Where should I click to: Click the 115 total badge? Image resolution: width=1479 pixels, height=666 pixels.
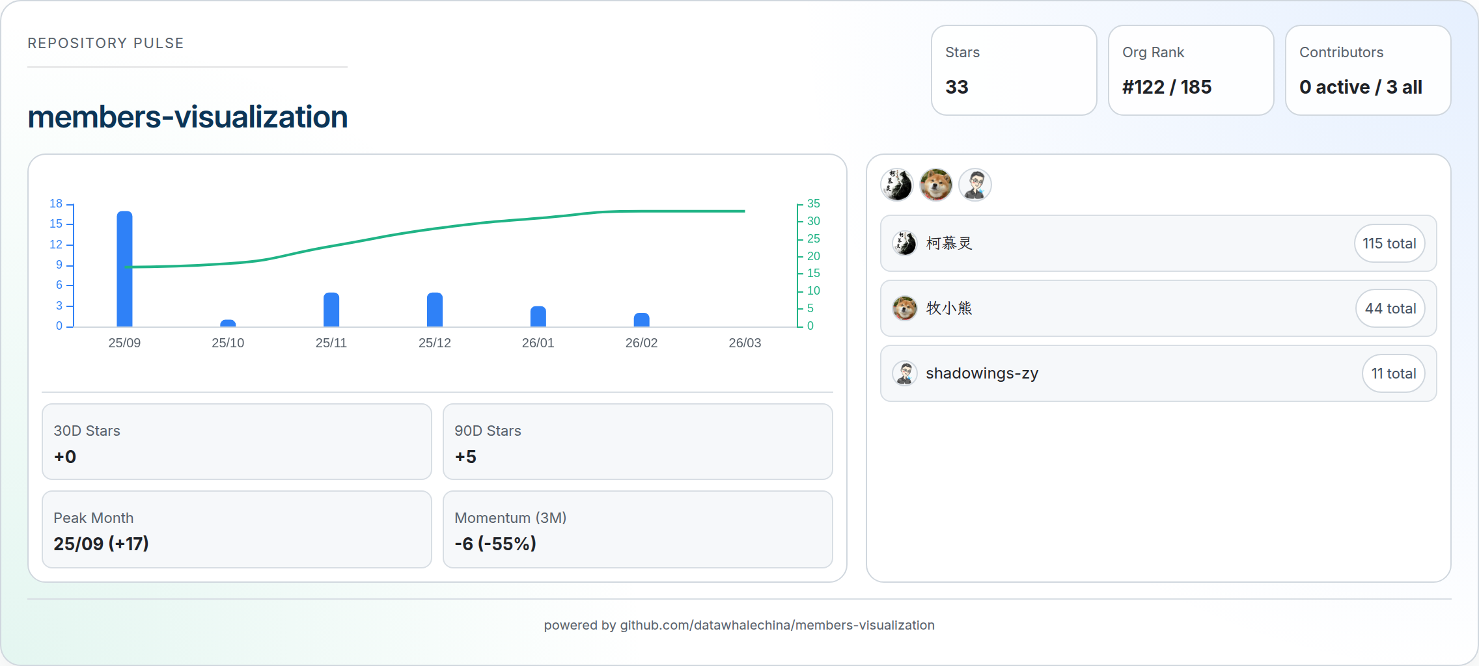[x=1389, y=243]
